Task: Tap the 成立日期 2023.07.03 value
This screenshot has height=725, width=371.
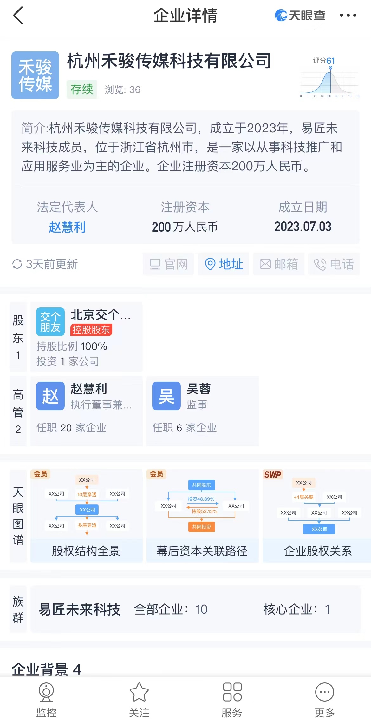Action: coord(303,227)
